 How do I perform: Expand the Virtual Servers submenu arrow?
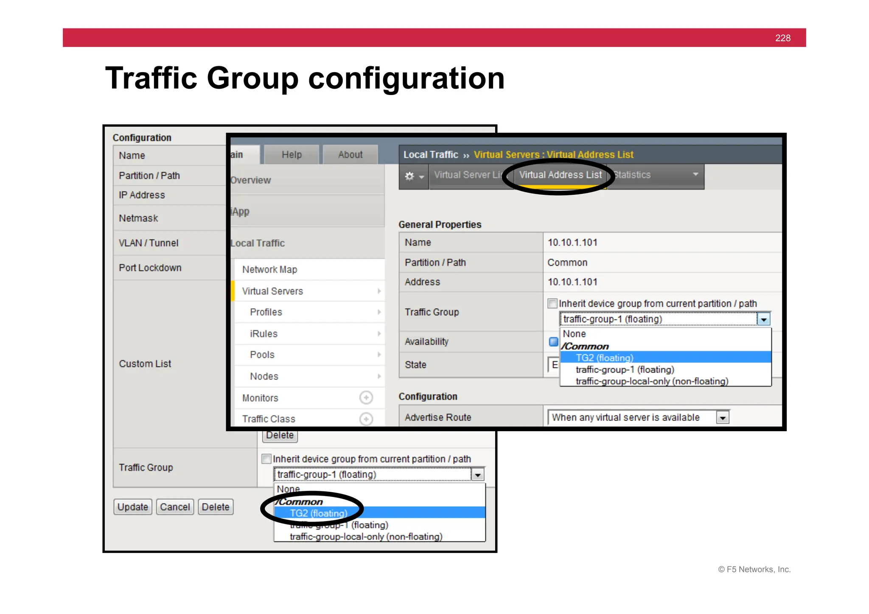(x=379, y=291)
